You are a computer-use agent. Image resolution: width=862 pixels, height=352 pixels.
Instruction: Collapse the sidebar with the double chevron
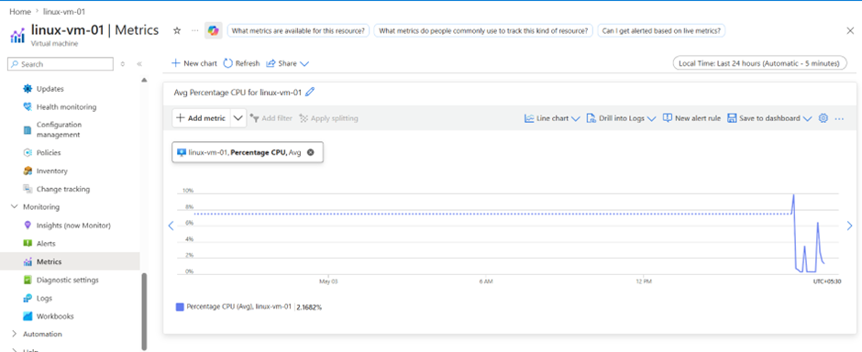click(x=139, y=64)
